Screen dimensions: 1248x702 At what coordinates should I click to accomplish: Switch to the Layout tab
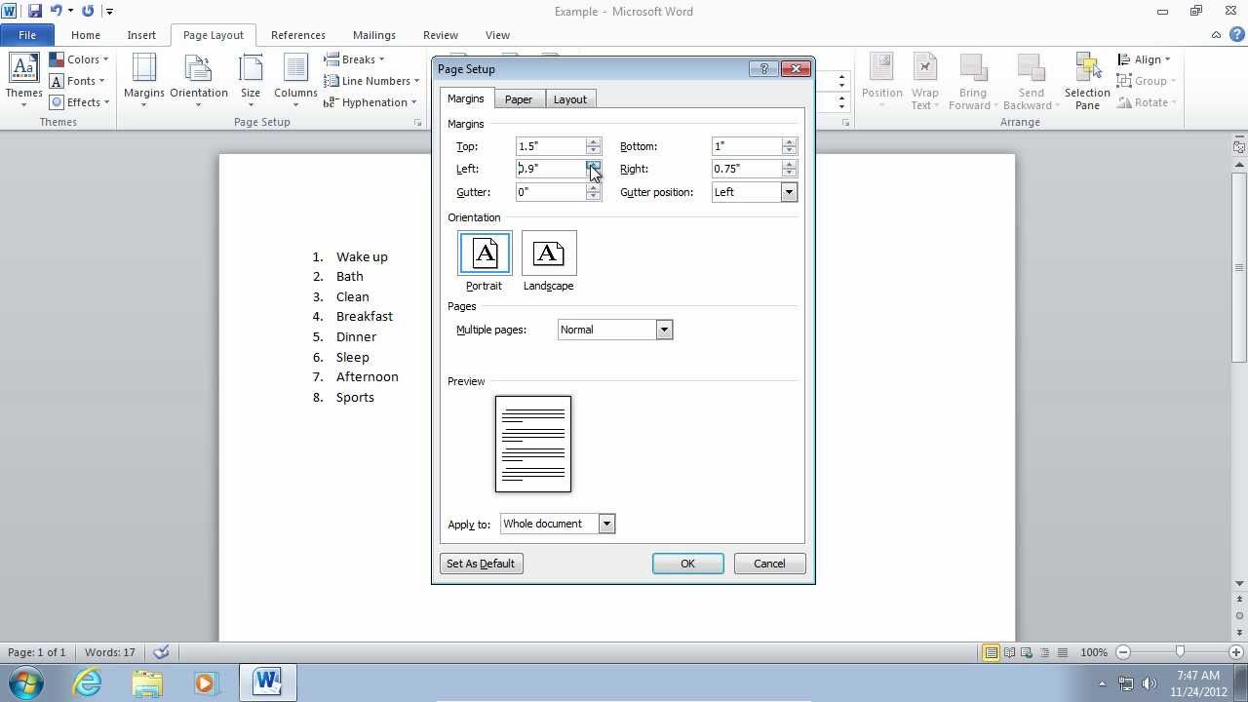[x=570, y=99]
